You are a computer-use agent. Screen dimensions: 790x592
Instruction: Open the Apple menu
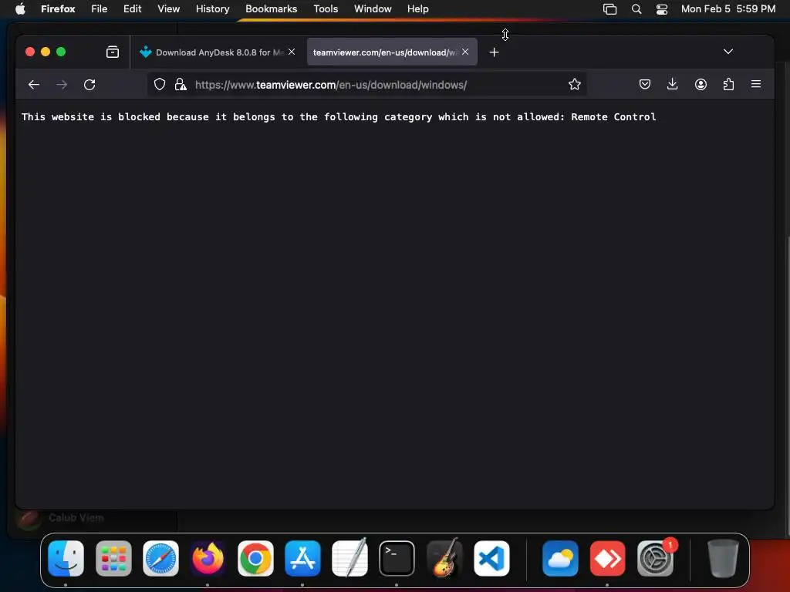click(x=19, y=8)
